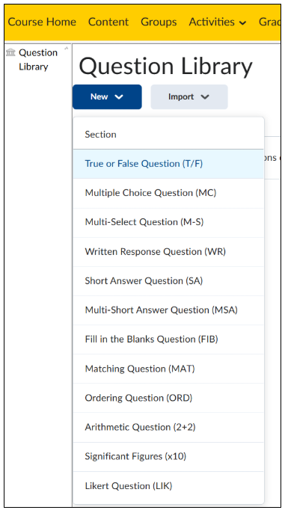This screenshot has width=285, height=513.
Task: Go to Course Home
Action: coord(42,22)
